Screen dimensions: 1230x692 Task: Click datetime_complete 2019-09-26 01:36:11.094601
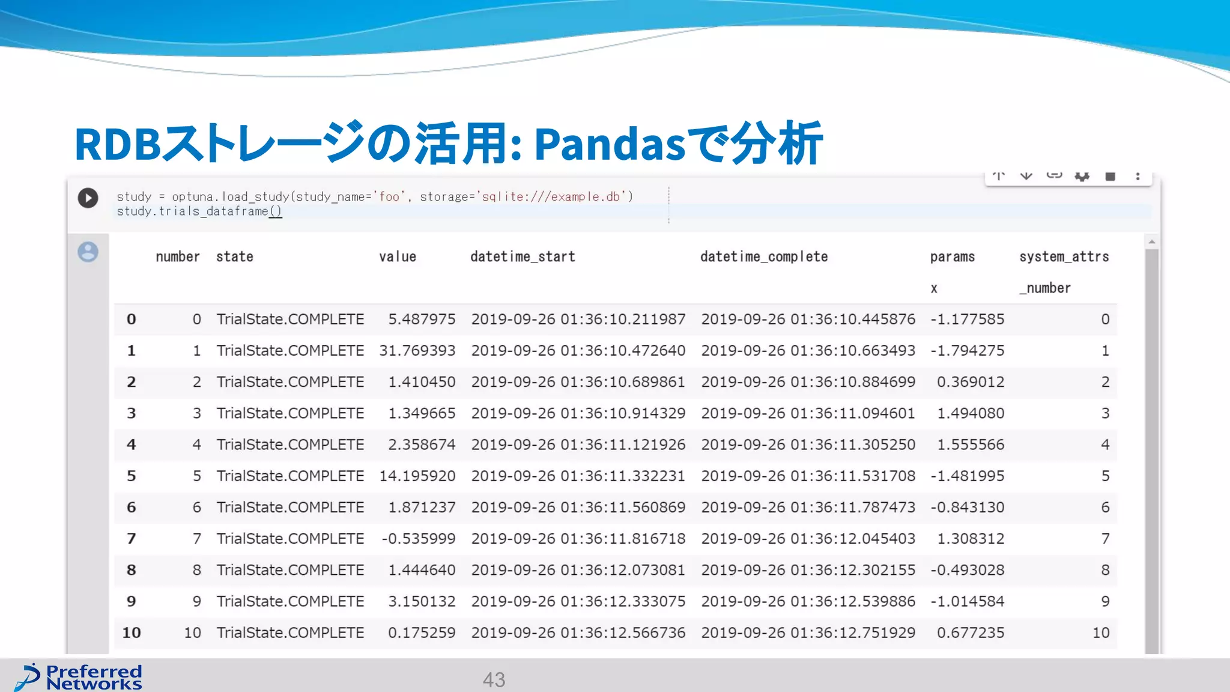tap(808, 413)
